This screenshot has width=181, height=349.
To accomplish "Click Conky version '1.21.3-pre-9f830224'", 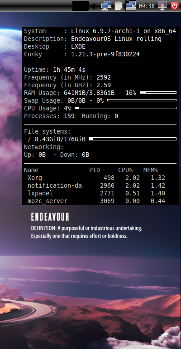I will click(105, 54).
